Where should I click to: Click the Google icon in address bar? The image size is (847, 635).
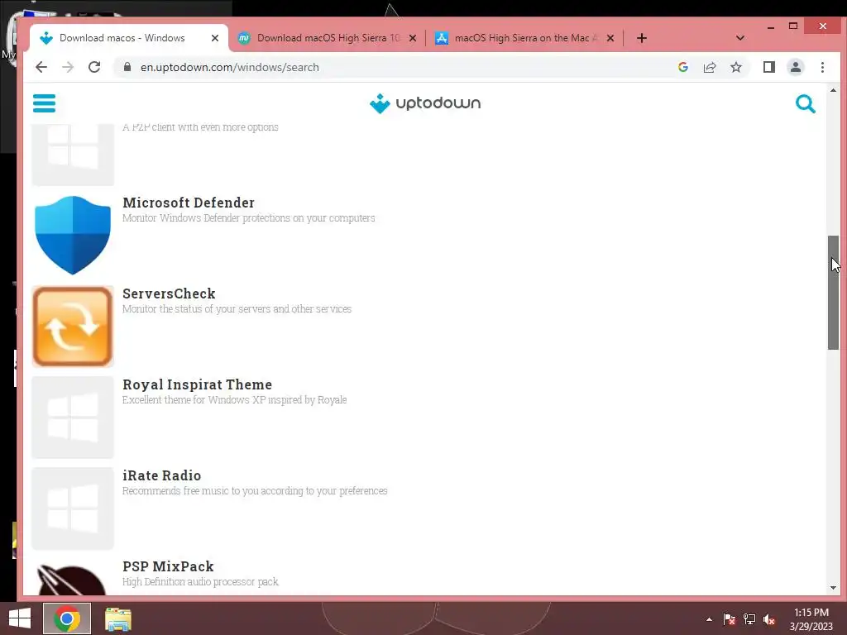(682, 67)
